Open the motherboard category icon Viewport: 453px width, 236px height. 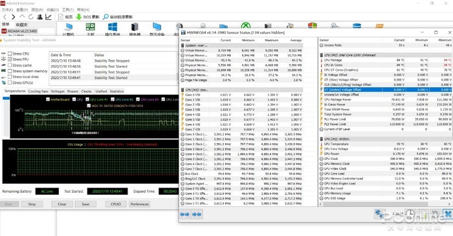(x=91, y=27)
